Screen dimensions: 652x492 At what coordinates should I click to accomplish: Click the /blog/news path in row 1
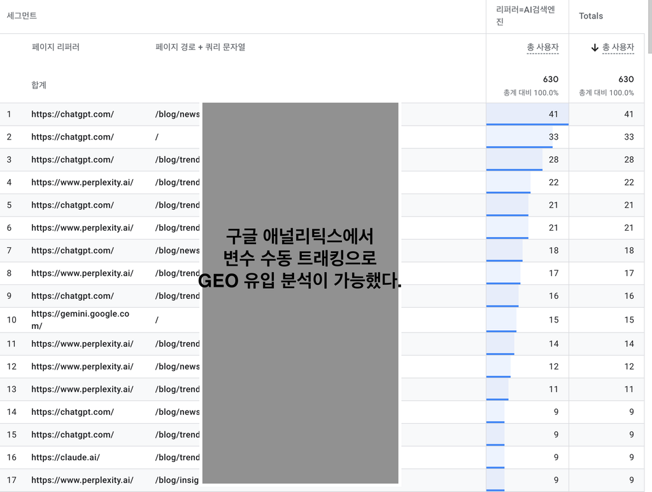177,114
